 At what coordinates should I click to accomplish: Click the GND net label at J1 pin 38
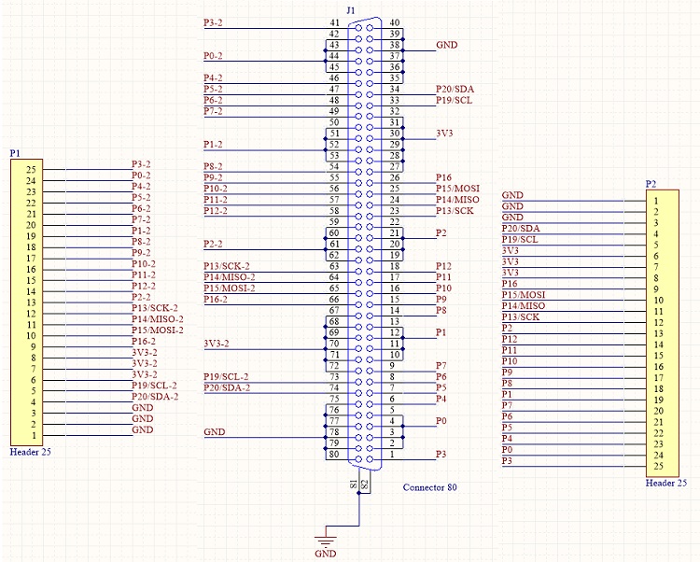pyautogui.click(x=447, y=45)
